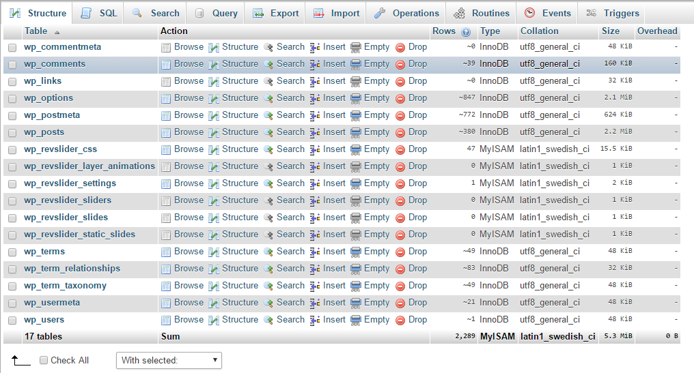Click the Browse icon for wp_posts
The width and height of the screenshot is (694, 373).
click(x=166, y=132)
